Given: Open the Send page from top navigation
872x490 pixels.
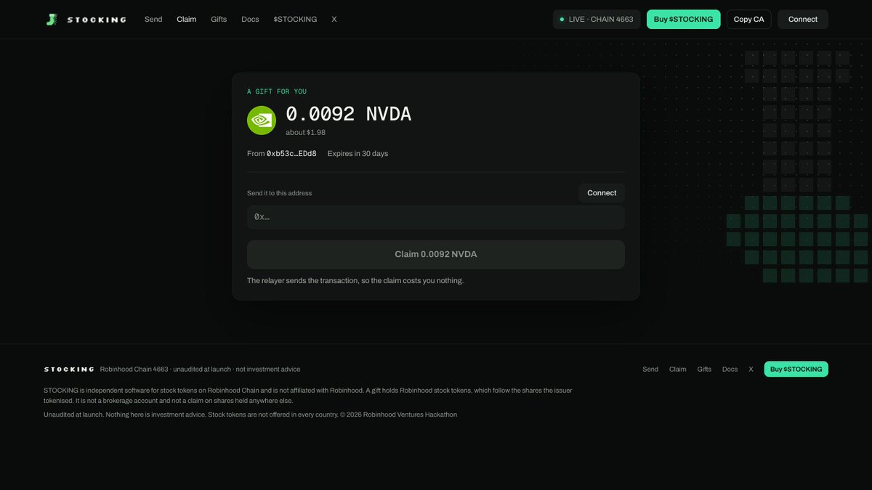Looking at the screenshot, I should pyautogui.click(x=153, y=20).
